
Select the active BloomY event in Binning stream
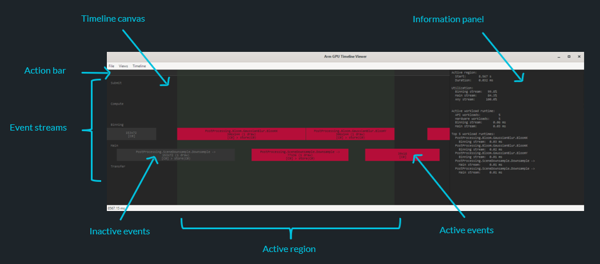[350, 134]
